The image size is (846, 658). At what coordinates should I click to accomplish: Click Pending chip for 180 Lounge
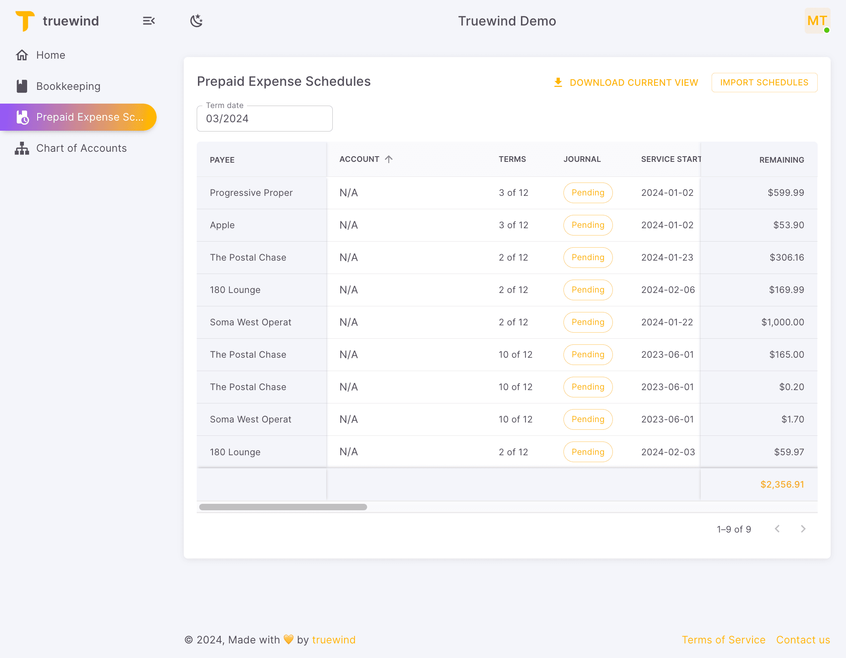(588, 290)
